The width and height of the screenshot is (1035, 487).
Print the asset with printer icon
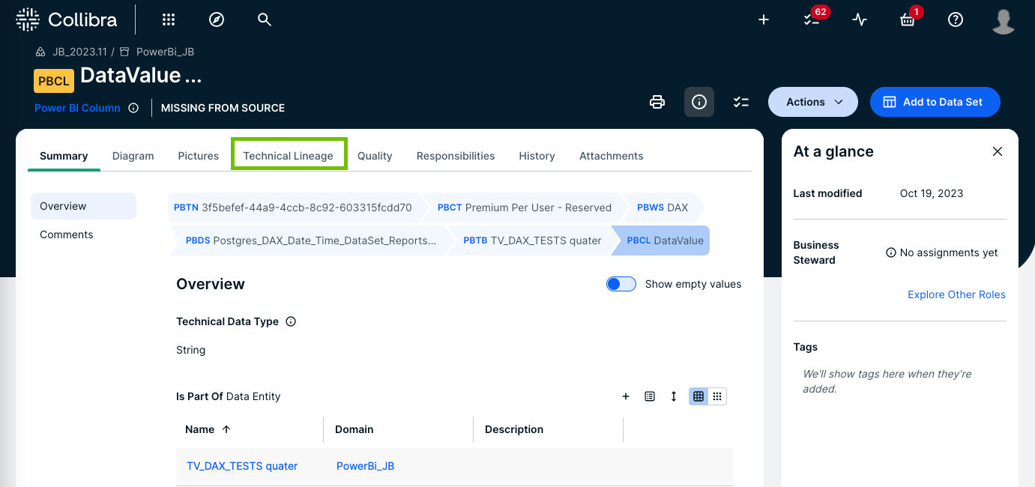click(657, 102)
